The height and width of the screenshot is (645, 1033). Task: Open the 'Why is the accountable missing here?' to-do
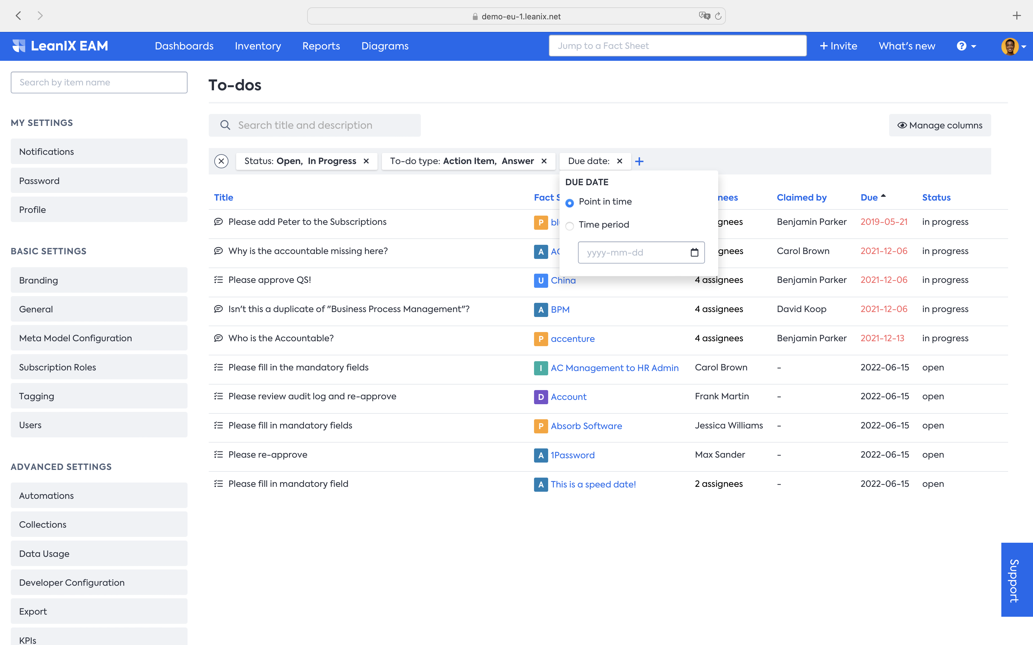tap(308, 251)
